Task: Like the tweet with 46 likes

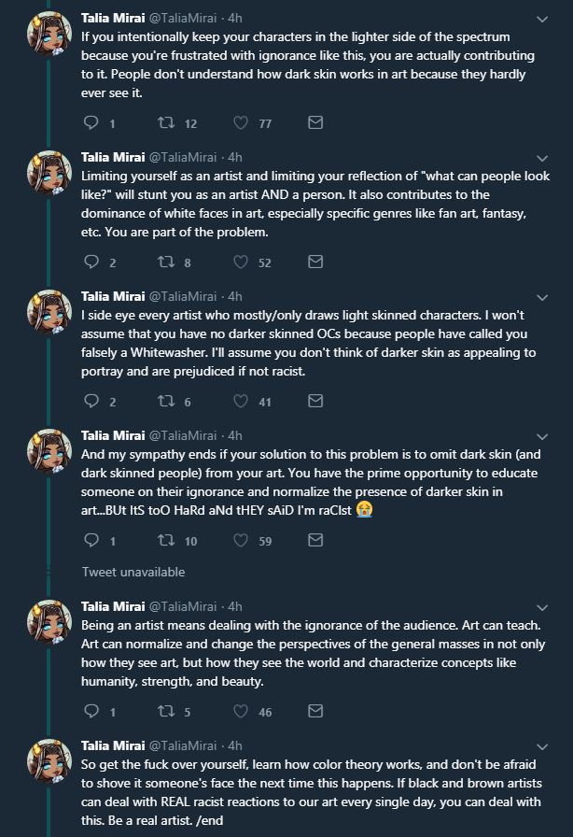Action: [x=241, y=711]
